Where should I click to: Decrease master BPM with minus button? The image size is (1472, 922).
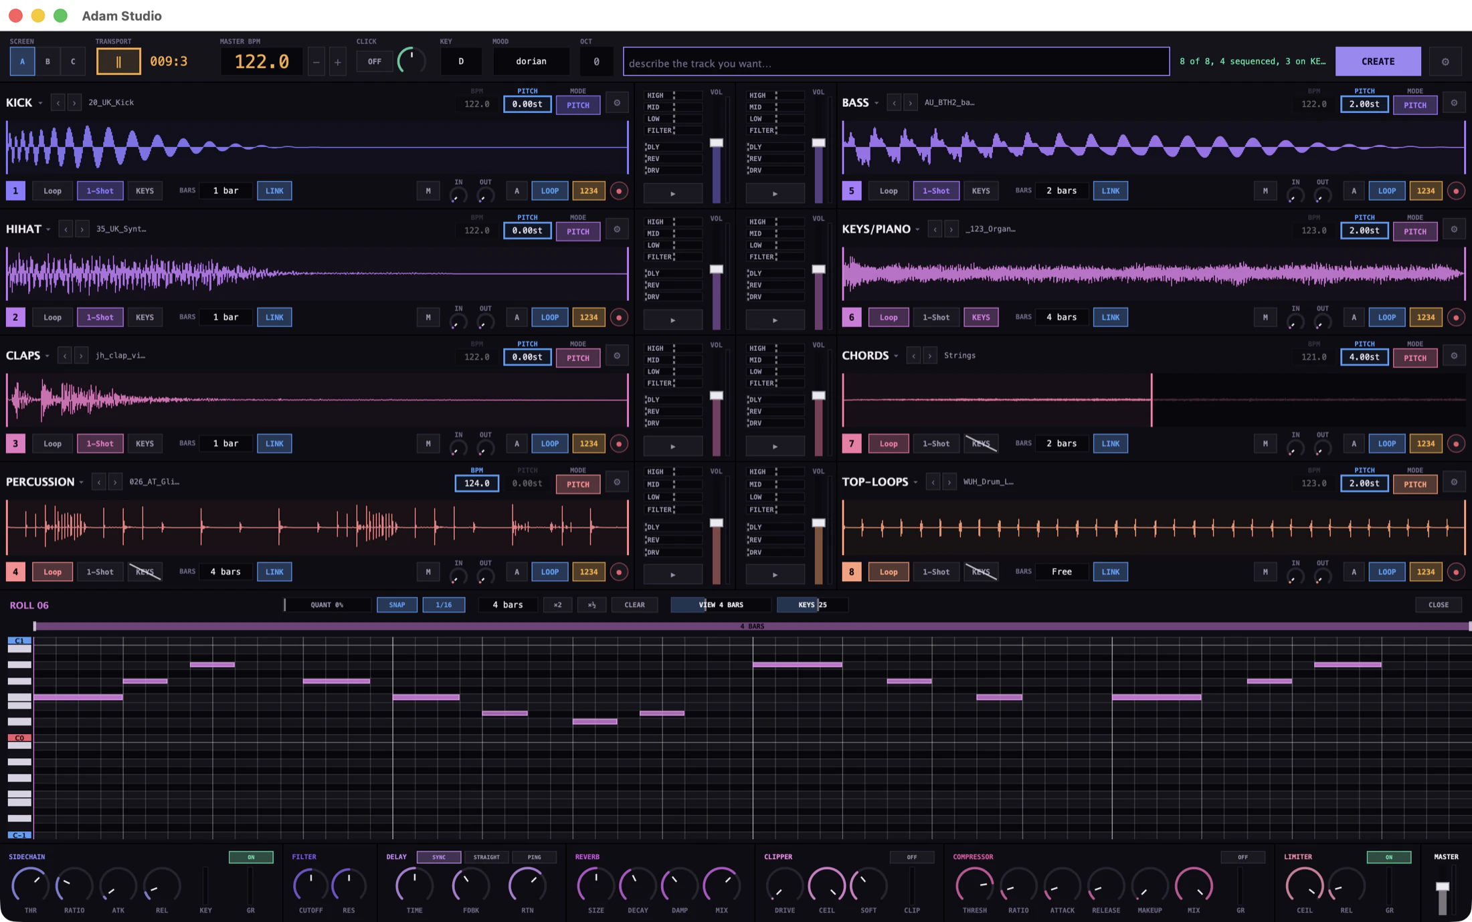[x=316, y=62]
